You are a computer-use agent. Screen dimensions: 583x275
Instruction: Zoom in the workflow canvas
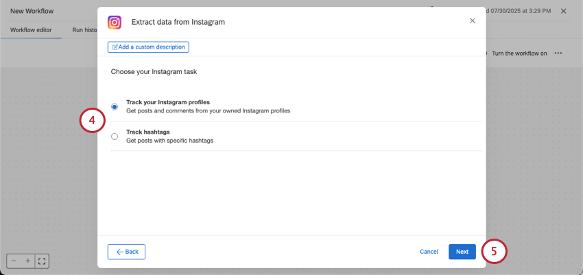(28, 261)
